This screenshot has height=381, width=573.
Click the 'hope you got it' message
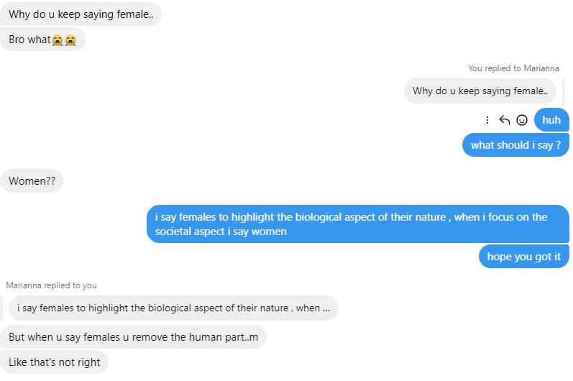coord(523,257)
